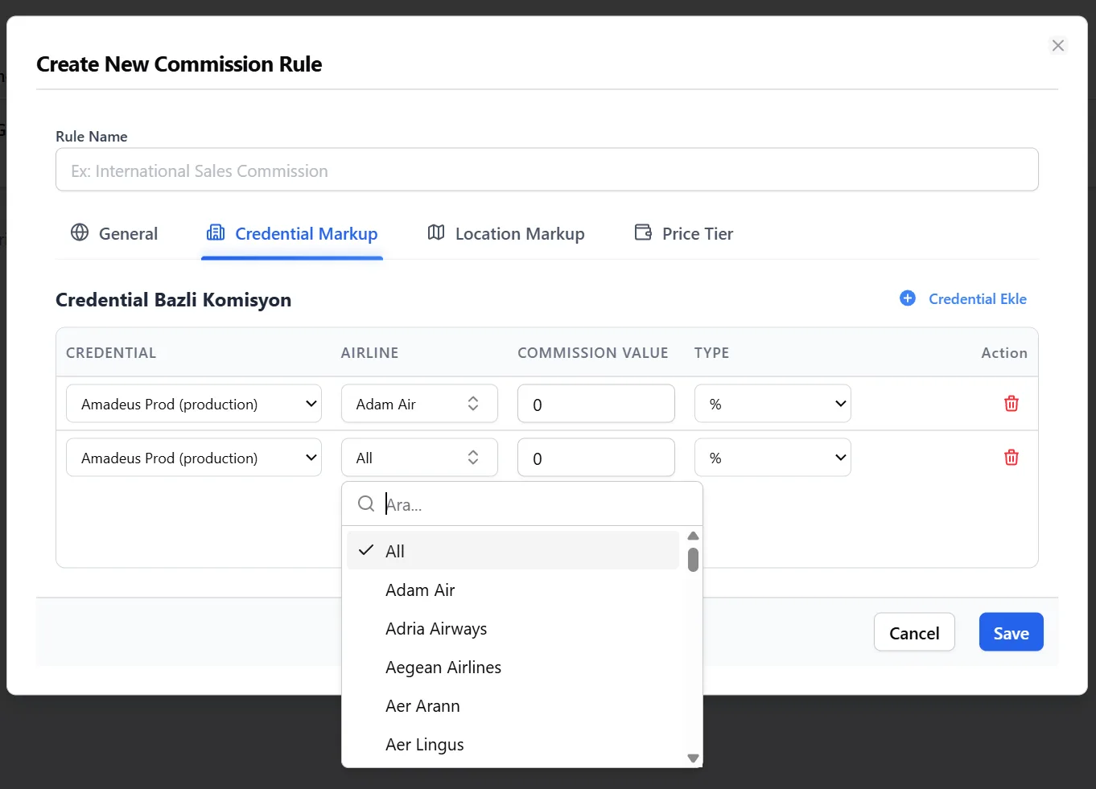Open second row percent type dropdown
The width and height of the screenshot is (1096, 789).
(x=772, y=458)
